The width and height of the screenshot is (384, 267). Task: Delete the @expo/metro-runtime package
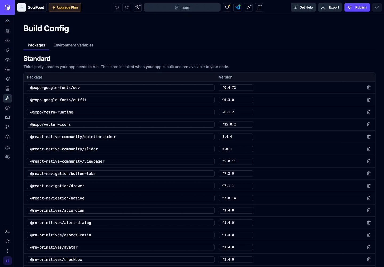pos(369,112)
